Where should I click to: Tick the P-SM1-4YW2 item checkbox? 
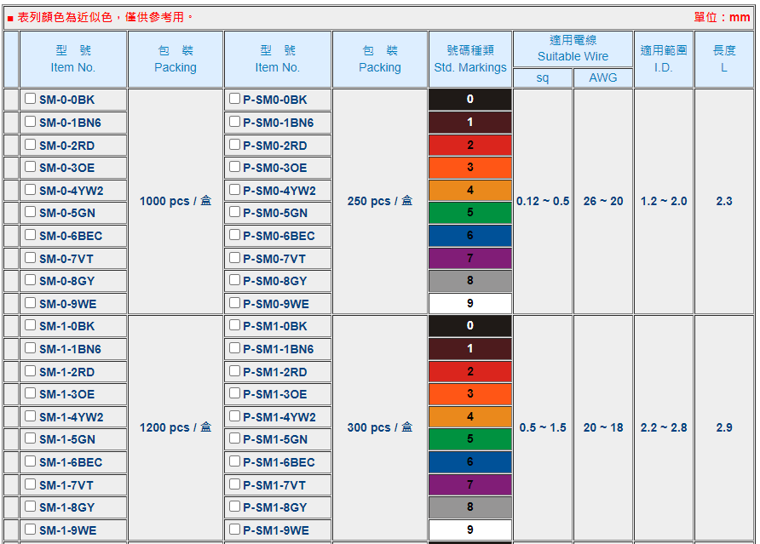click(x=235, y=416)
